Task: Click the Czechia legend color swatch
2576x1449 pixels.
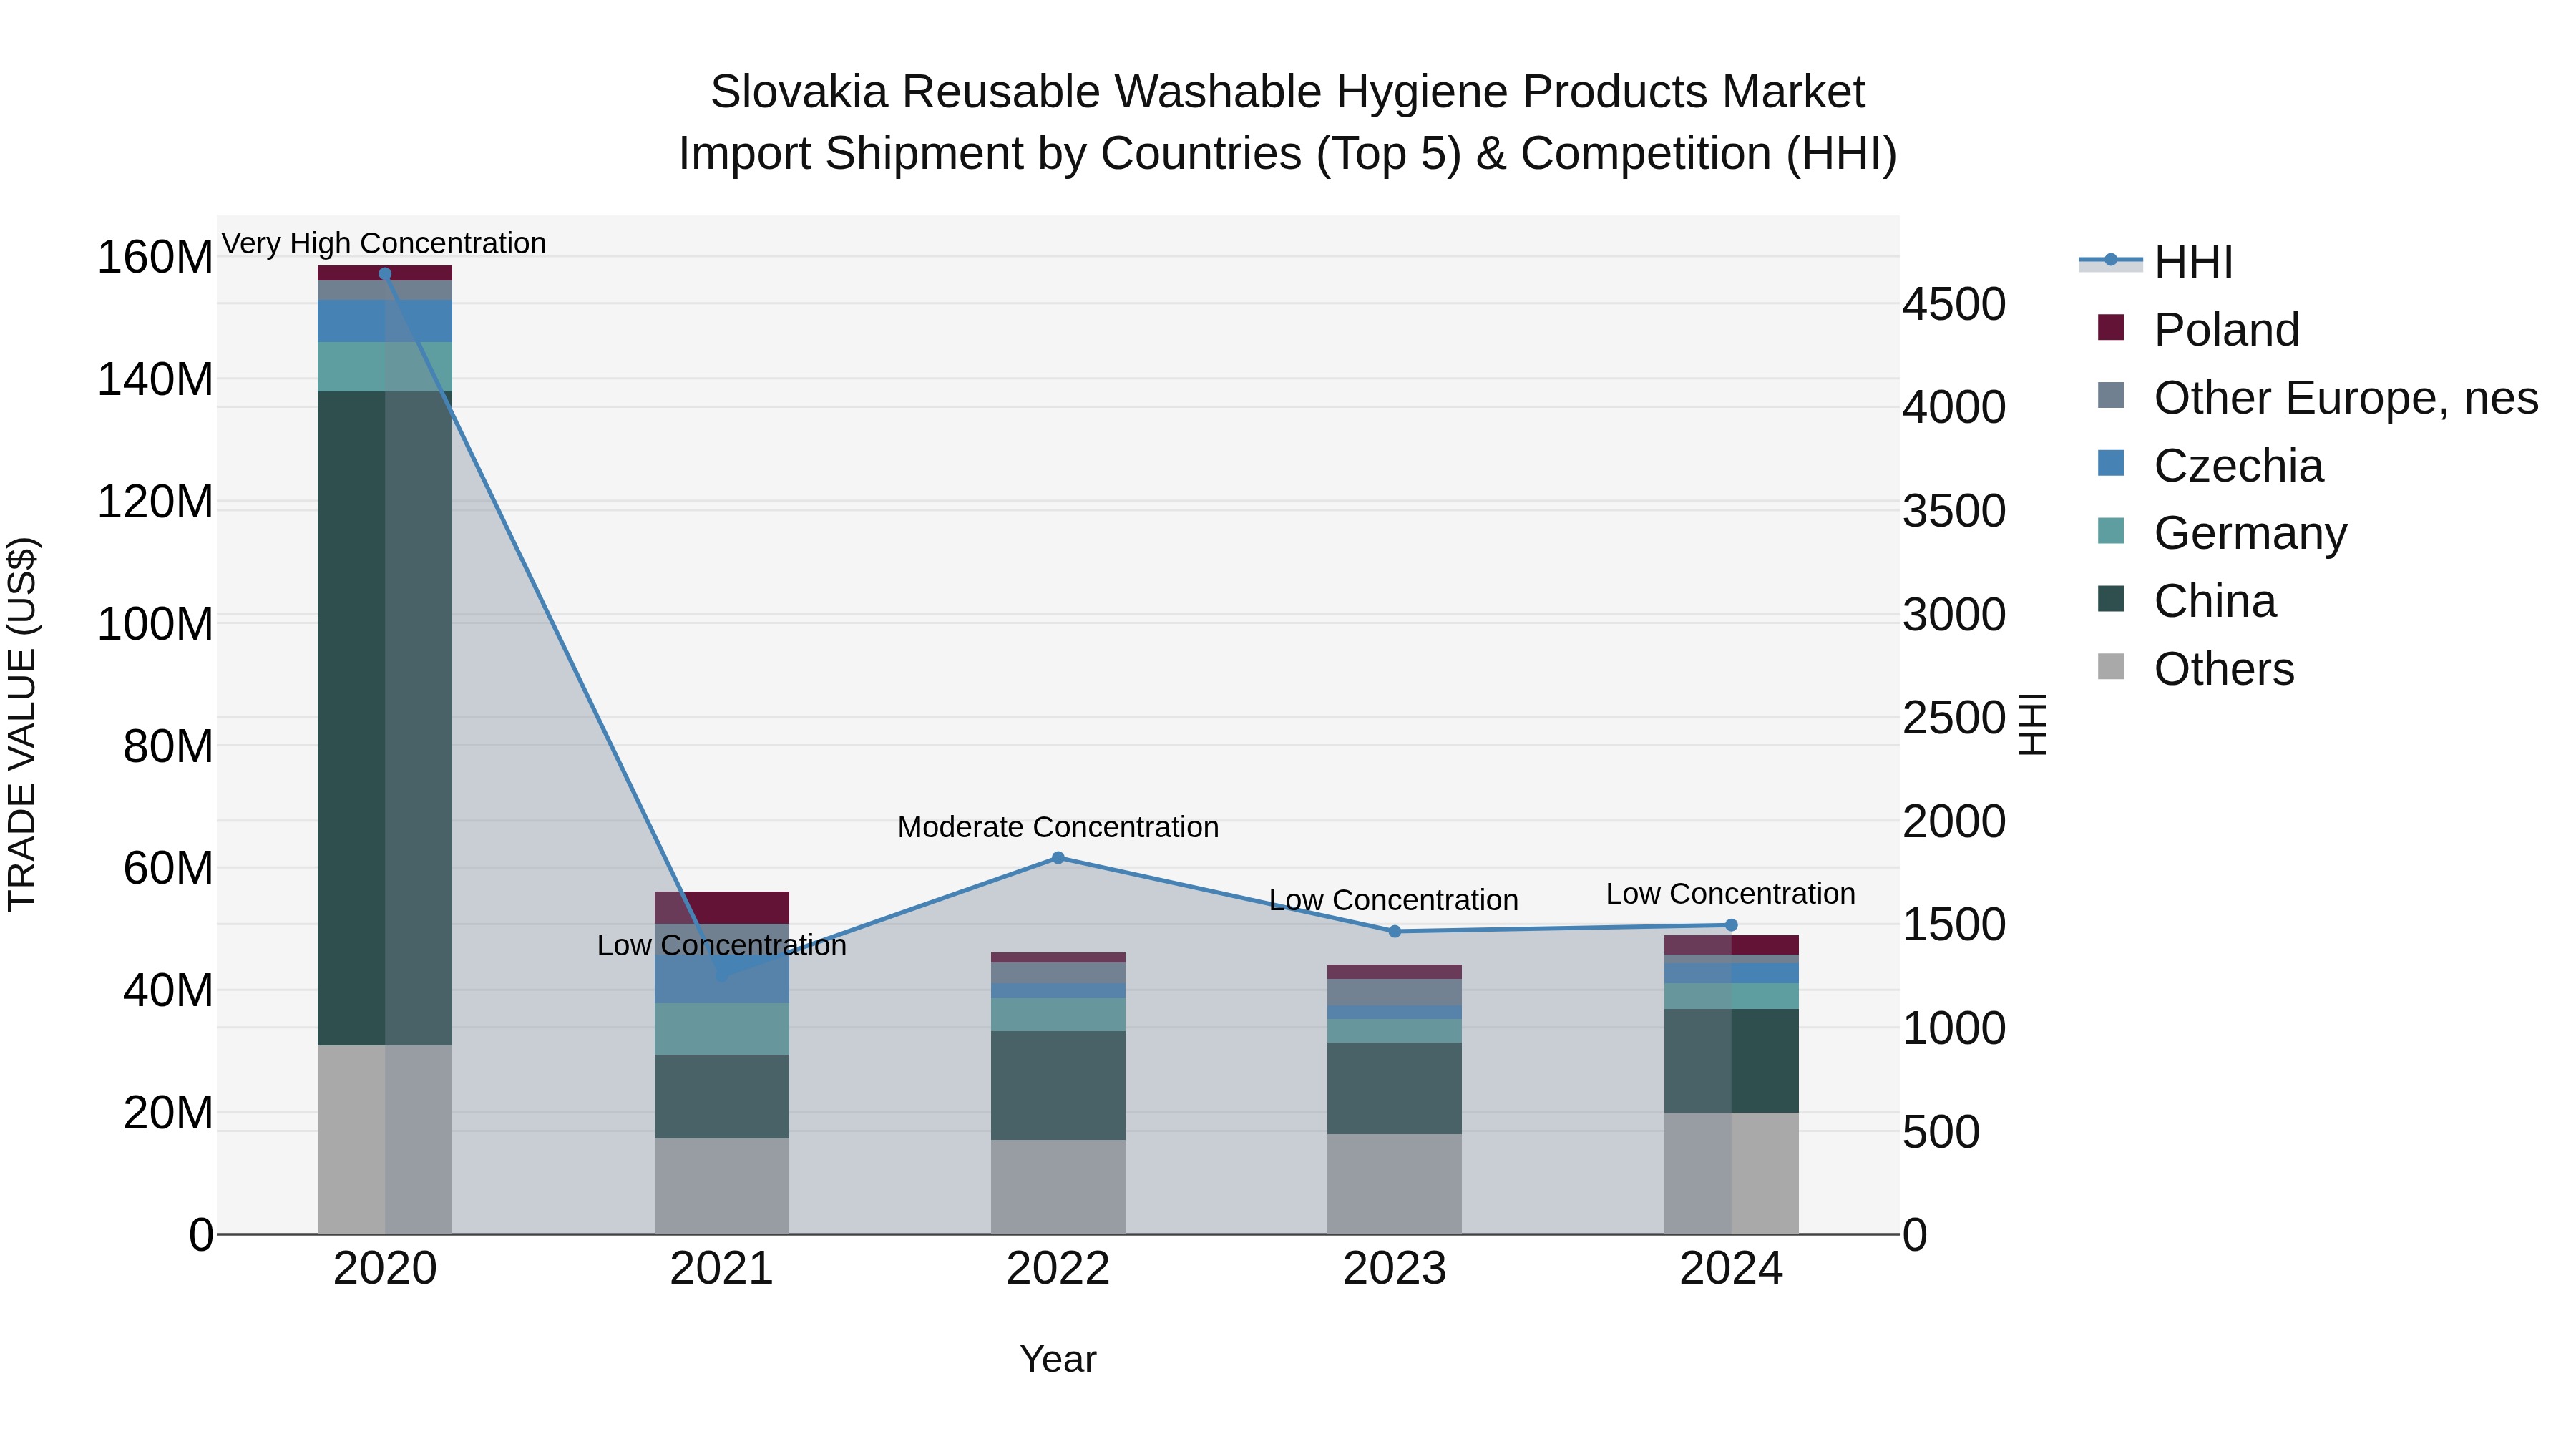Action: [2111, 463]
